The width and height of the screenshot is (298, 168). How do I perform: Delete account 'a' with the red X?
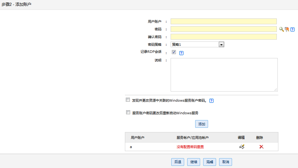click(x=261, y=147)
